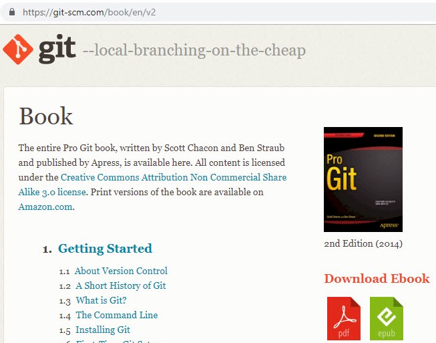Click the --local-branching-on-the-cheap tagline
The width and height of the screenshot is (436, 343).
(x=194, y=50)
